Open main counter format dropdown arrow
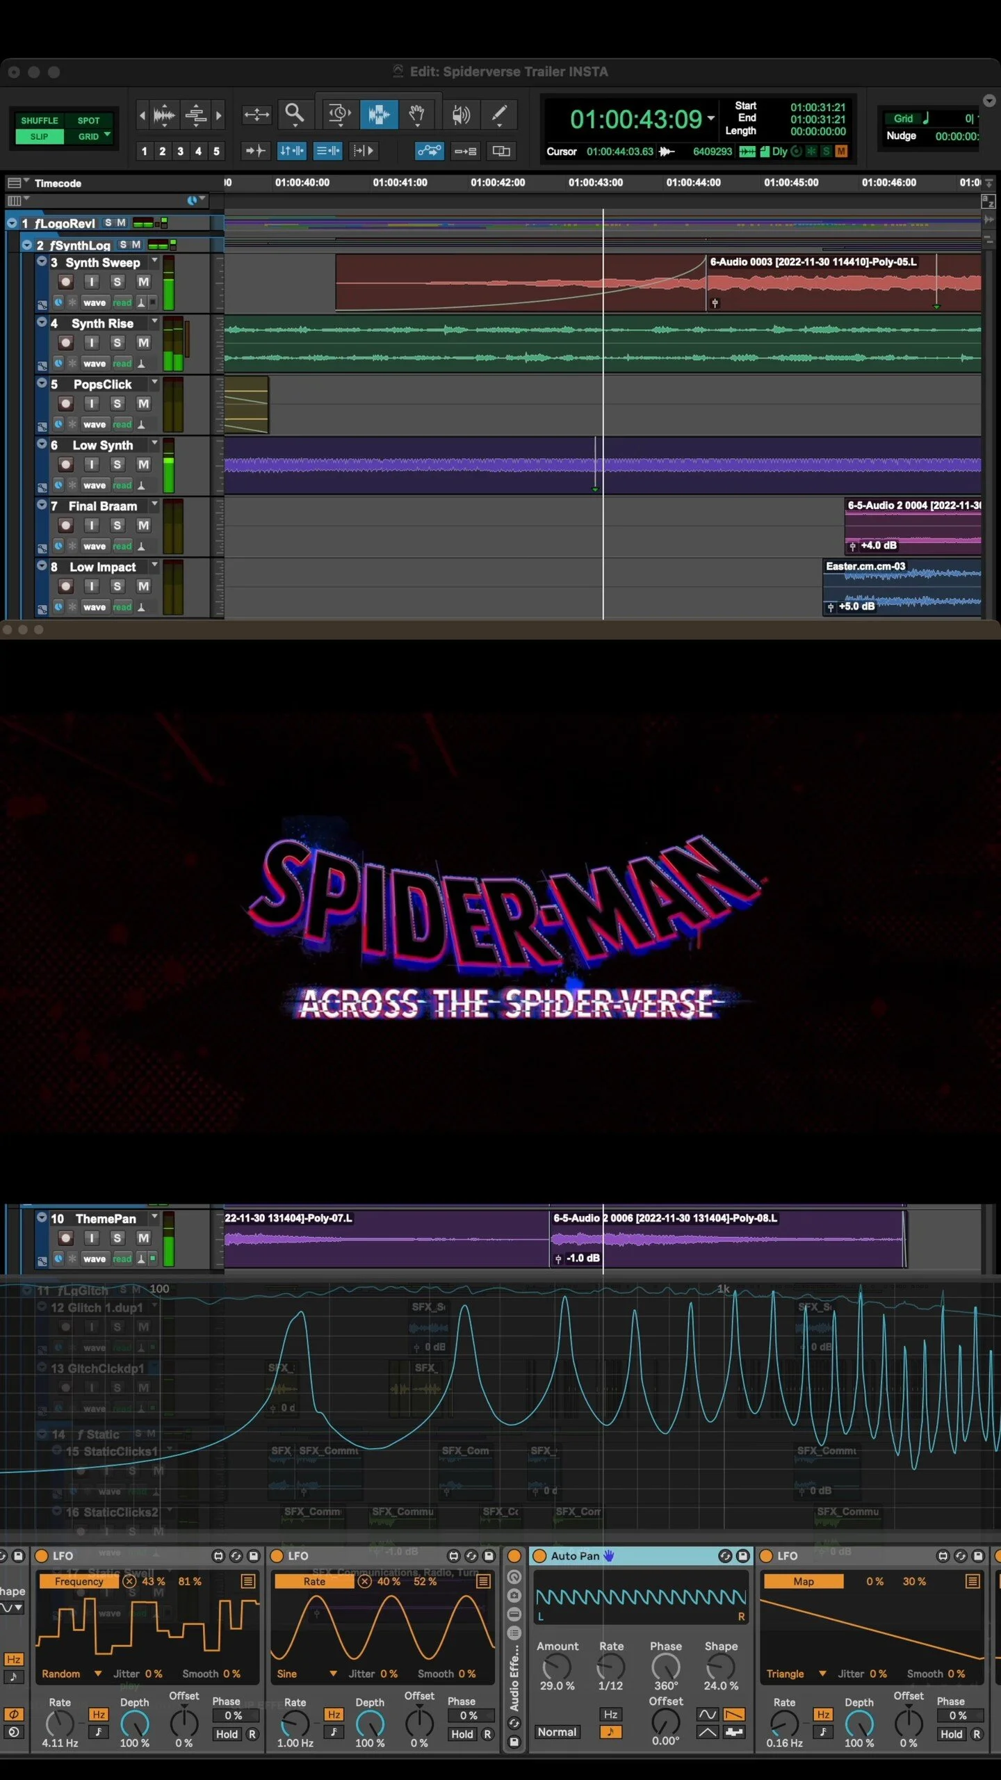This screenshot has height=1780, width=1001. [x=710, y=118]
